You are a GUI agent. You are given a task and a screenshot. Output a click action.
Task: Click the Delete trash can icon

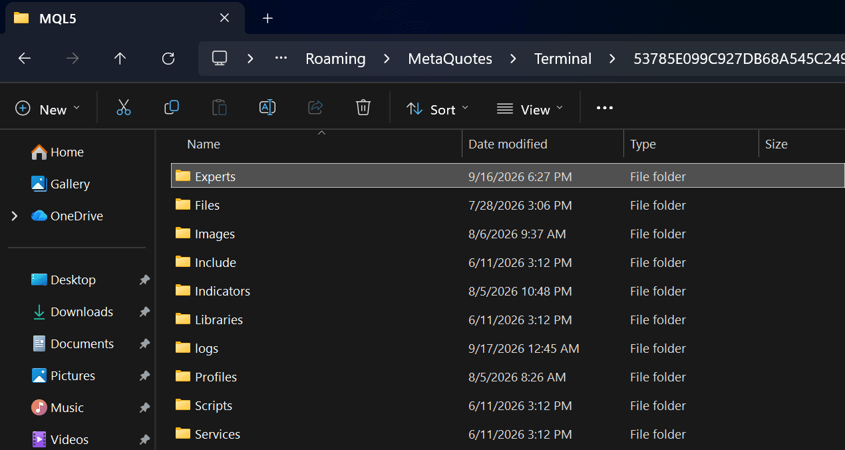363,108
